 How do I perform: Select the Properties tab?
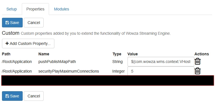pyautogui.click(x=35, y=9)
